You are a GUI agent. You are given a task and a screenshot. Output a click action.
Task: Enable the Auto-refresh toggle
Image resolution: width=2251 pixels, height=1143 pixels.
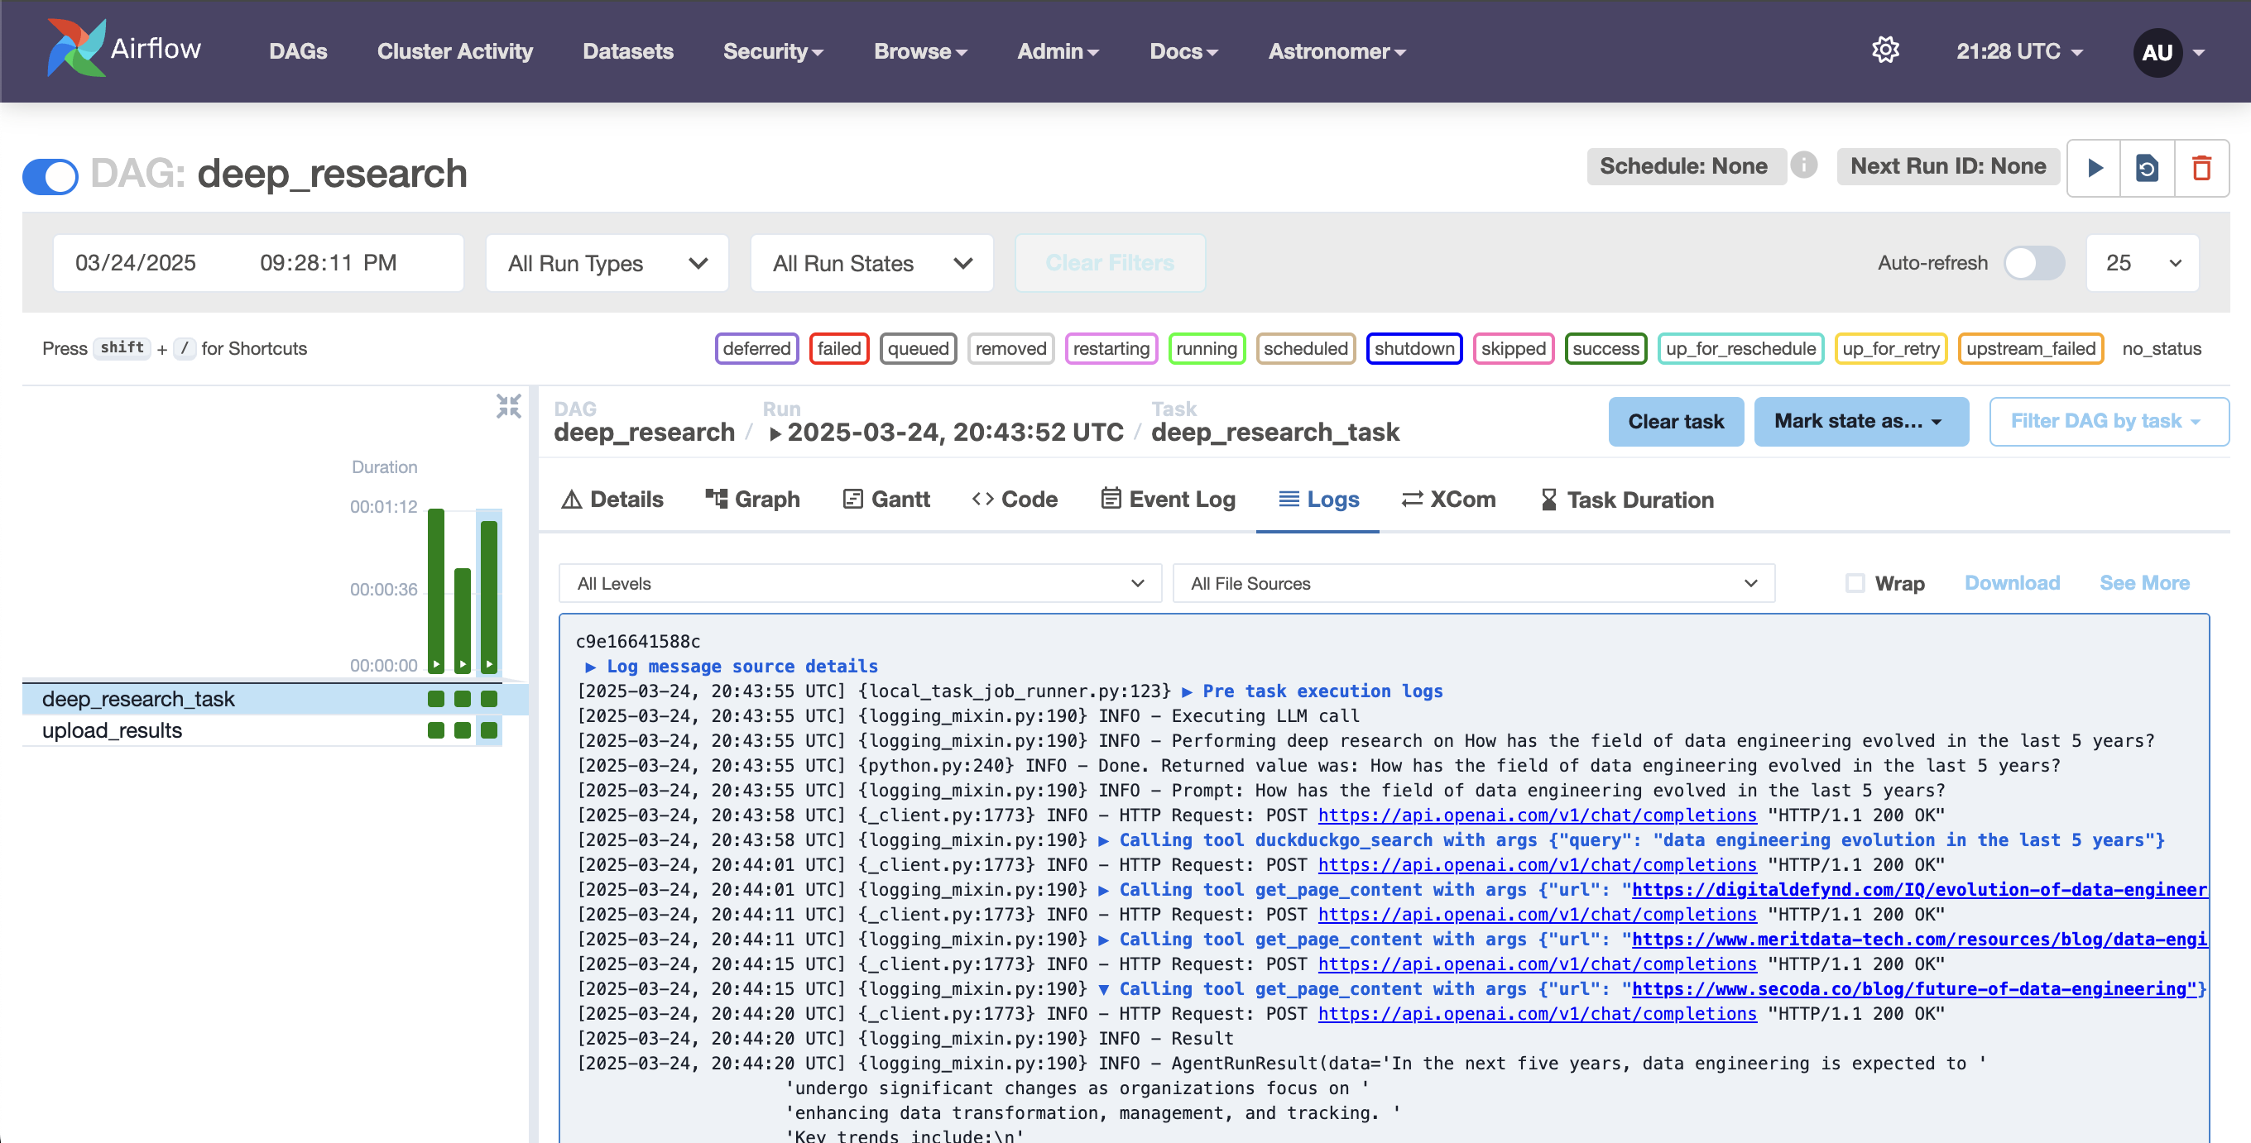(2034, 263)
